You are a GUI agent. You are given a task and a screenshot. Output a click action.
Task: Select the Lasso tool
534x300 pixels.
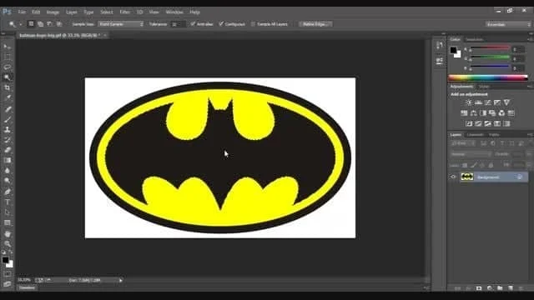[x=8, y=67]
